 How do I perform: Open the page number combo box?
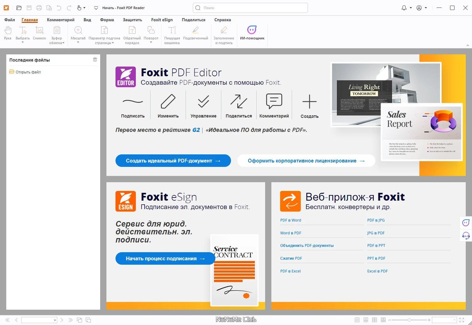coord(39,320)
